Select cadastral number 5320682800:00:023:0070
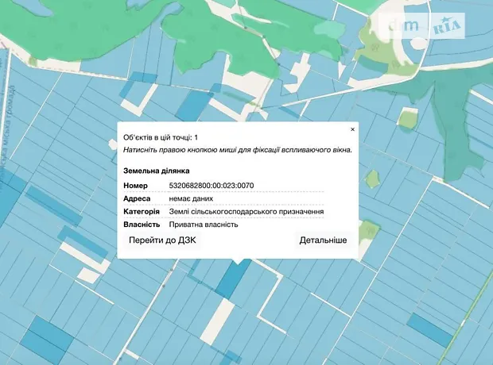The width and height of the screenshot is (493, 365). [x=212, y=185]
